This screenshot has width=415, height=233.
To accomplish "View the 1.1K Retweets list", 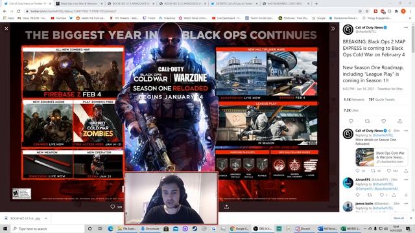I will click(354, 100).
